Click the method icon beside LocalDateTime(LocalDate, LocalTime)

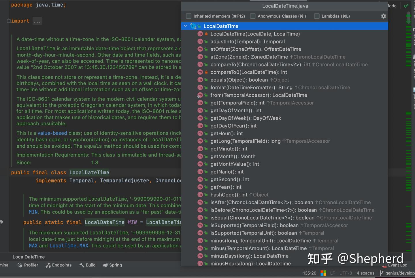click(x=200, y=34)
